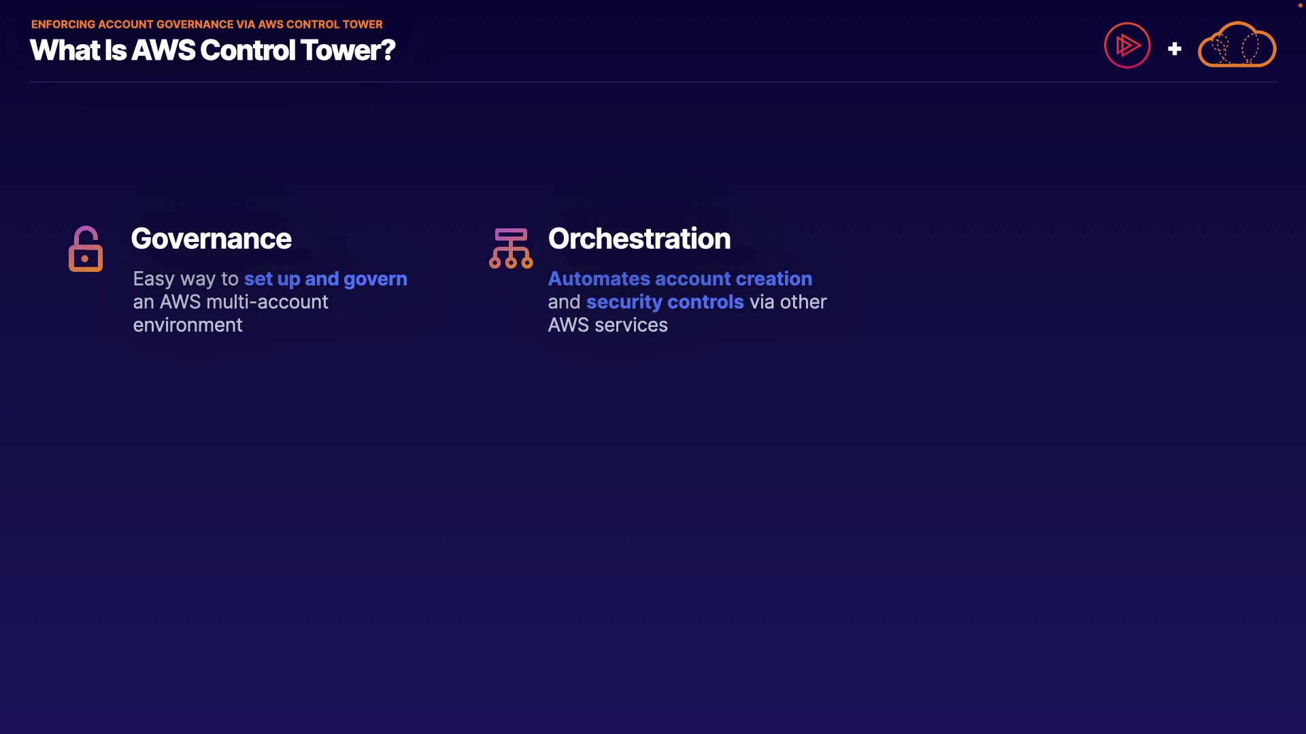Click the orange cloud logo icon
Image resolution: width=1306 pixels, height=734 pixels.
click(1237, 46)
